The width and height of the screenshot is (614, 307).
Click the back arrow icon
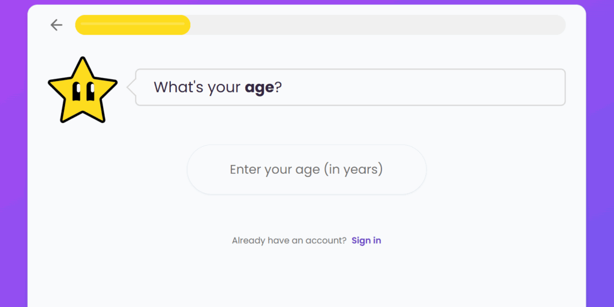point(56,25)
